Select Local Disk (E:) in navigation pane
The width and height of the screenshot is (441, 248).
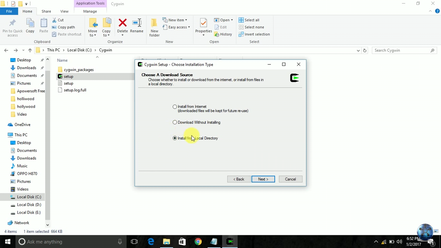tap(29, 213)
